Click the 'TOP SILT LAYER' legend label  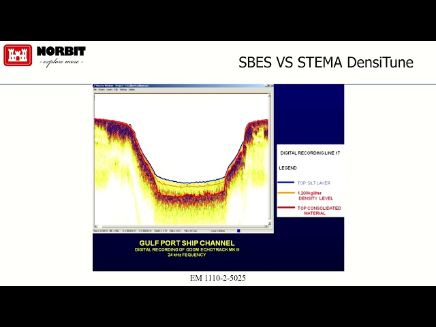coord(313,183)
